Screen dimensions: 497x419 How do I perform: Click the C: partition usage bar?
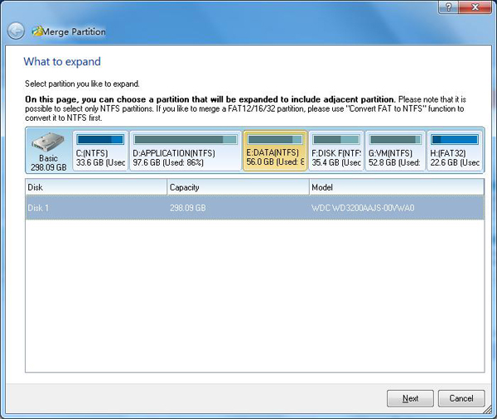(100, 140)
